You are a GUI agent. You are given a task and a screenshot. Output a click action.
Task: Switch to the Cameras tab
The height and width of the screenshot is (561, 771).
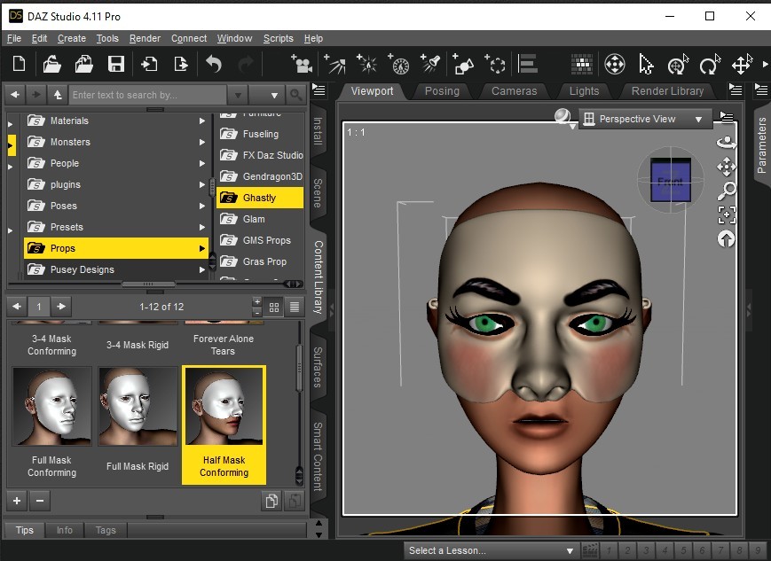(514, 91)
